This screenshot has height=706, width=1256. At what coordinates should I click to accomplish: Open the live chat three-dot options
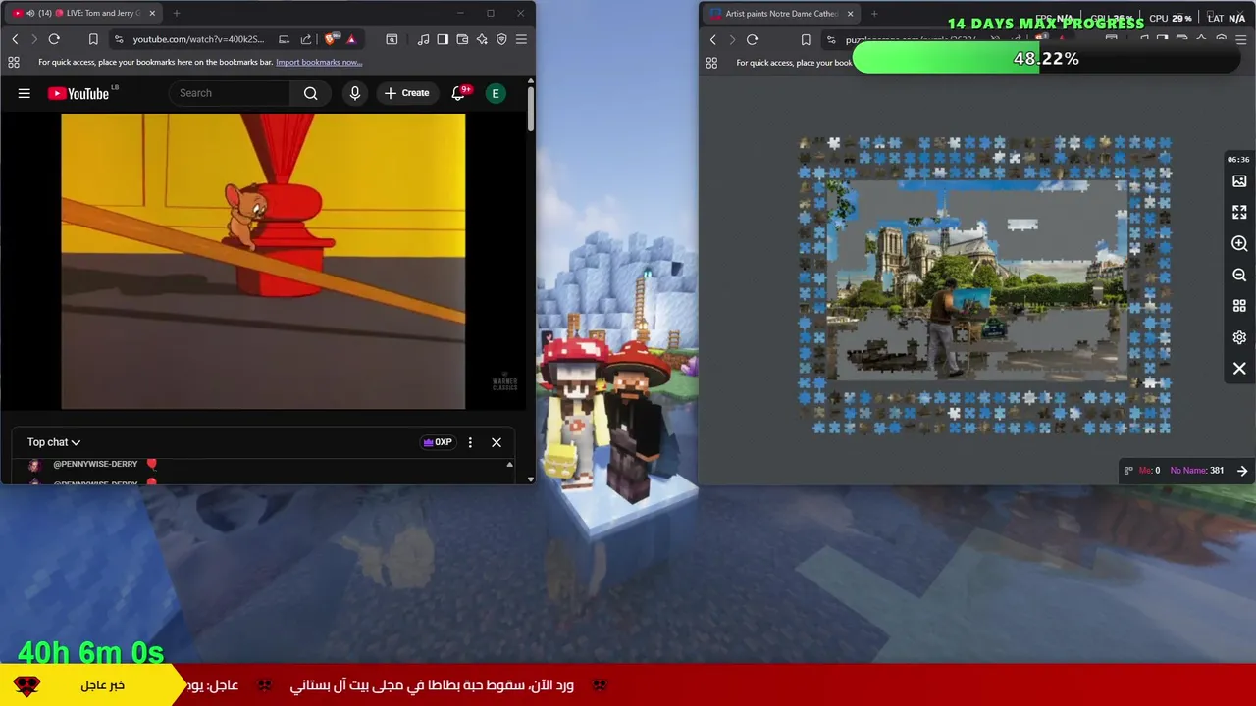[x=470, y=442]
